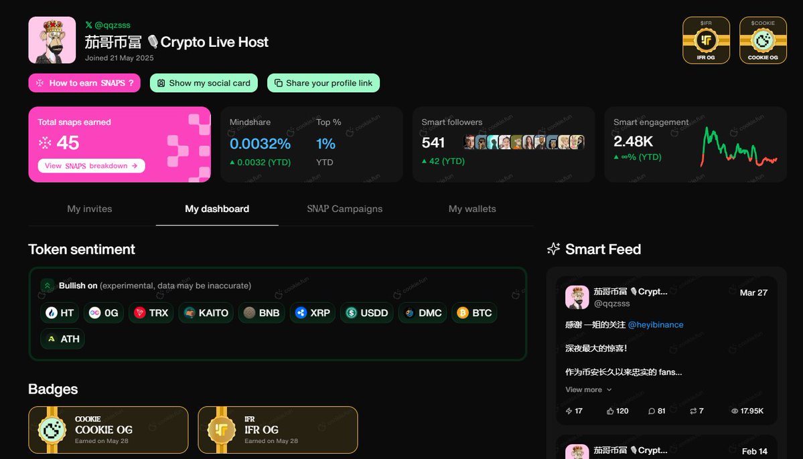Click the comment icon showing 81

click(x=652, y=411)
